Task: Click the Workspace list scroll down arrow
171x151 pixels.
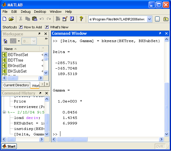Action: [46, 73]
